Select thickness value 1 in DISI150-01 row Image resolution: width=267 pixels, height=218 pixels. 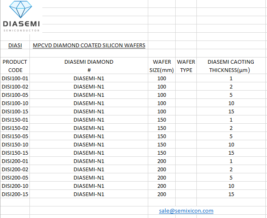click(x=231, y=120)
